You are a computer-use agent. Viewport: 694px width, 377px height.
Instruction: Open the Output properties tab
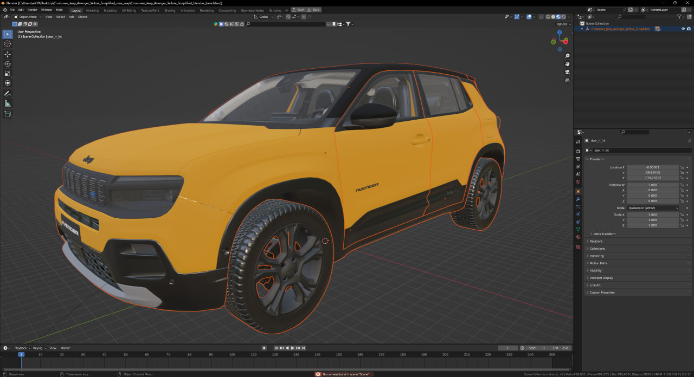tap(578, 159)
